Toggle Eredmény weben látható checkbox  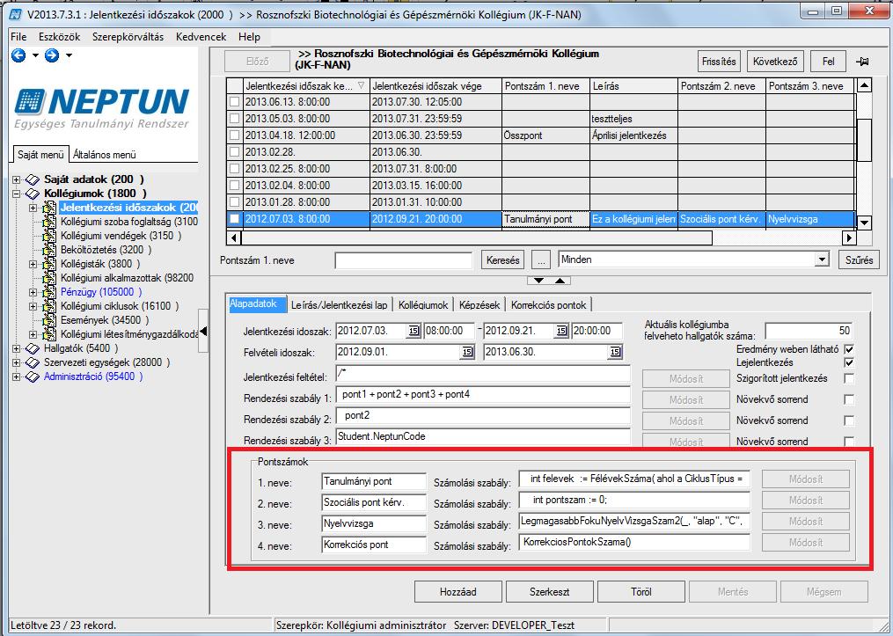tap(849, 349)
